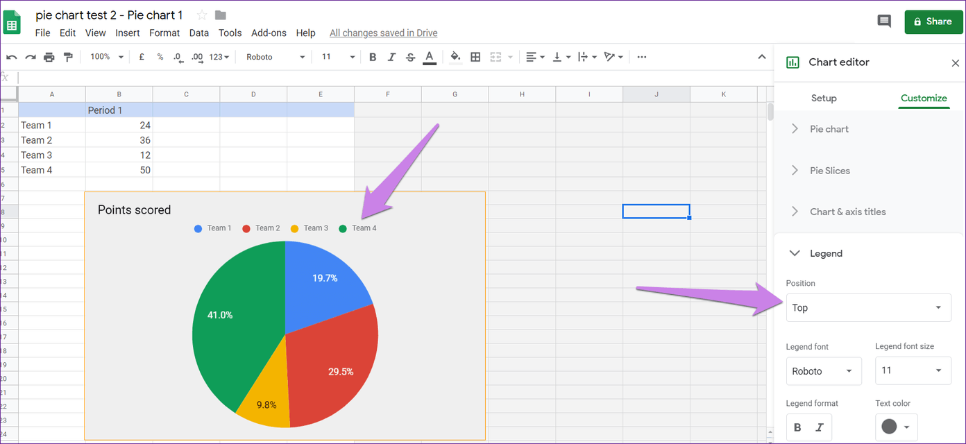Open the View menu
Viewport: 966px width, 444px height.
click(96, 33)
